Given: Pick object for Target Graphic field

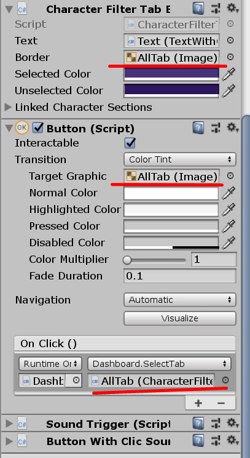Looking at the screenshot, I should tap(230, 175).
